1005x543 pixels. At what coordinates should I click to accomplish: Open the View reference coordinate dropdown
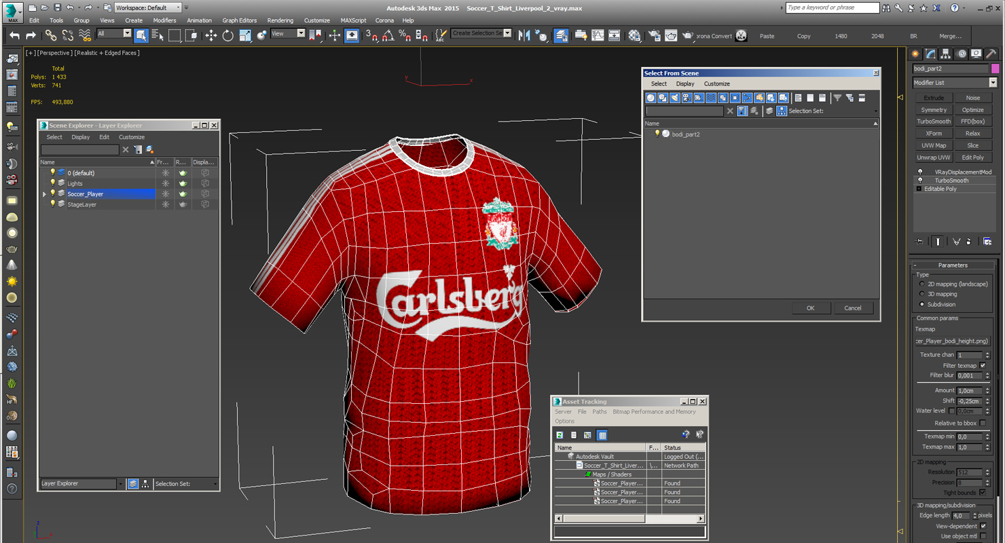pos(288,33)
